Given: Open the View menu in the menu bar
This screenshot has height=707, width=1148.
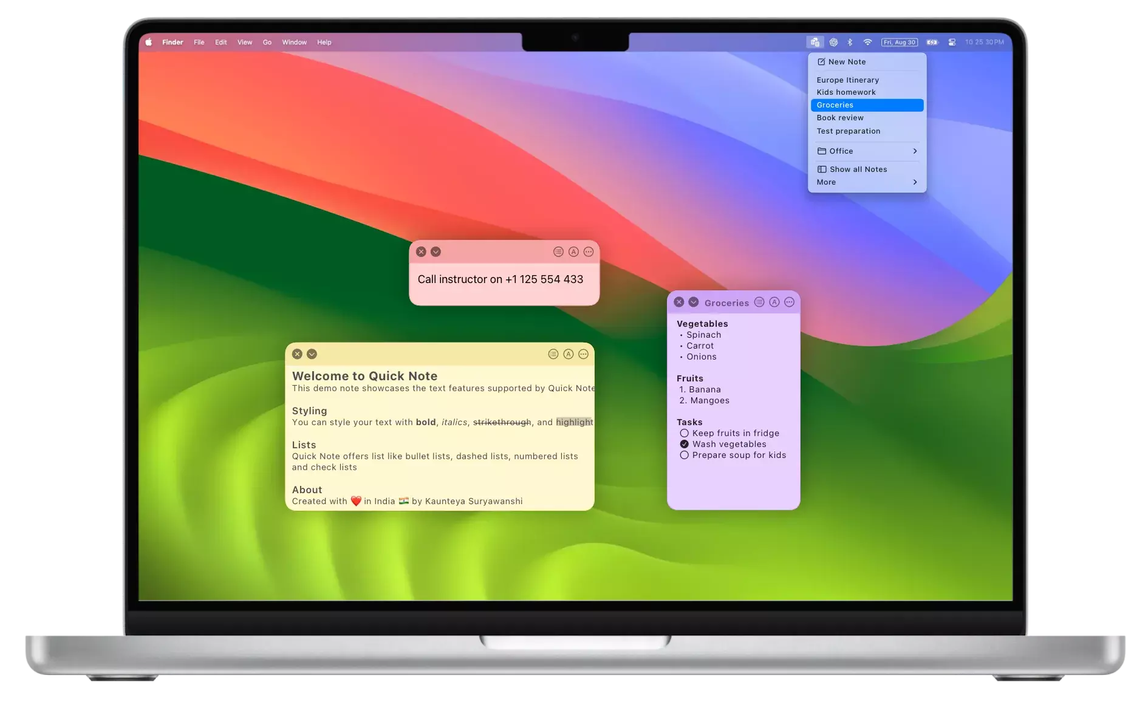Looking at the screenshot, I should tap(245, 42).
